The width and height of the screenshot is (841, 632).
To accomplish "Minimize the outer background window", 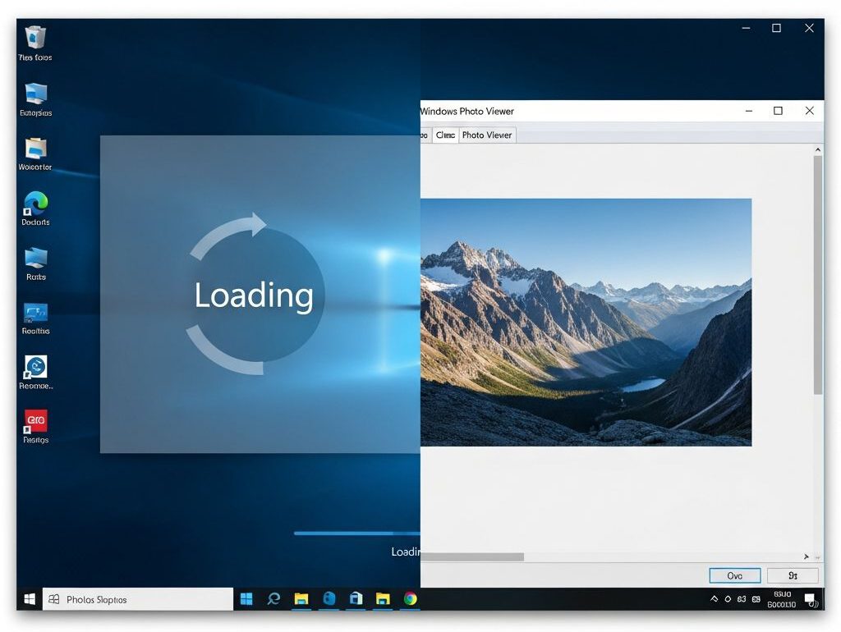I will (x=746, y=28).
